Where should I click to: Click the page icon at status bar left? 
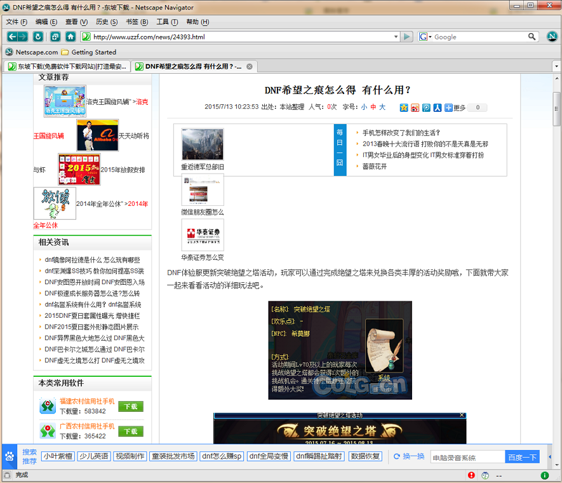(7, 475)
